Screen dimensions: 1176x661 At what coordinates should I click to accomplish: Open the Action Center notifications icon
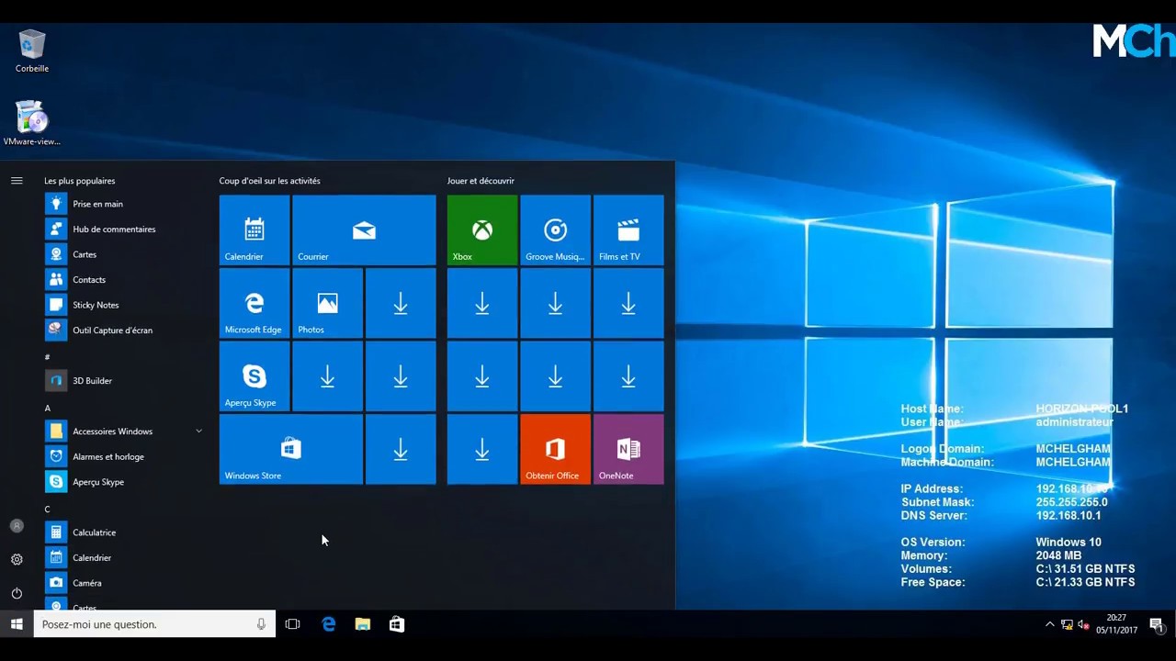click(1157, 624)
